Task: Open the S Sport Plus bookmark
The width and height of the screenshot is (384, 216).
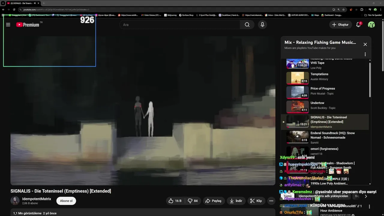Action: [206, 15]
